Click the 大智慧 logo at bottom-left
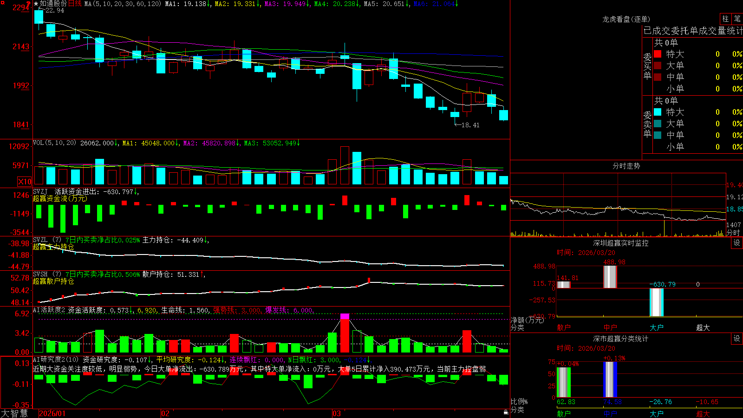This screenshot has width=743, height=418. [14, 413]
